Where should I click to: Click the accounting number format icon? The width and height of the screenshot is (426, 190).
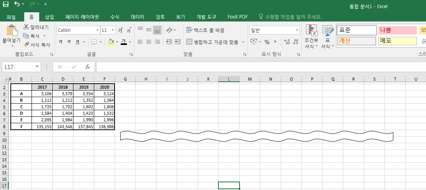254,42
